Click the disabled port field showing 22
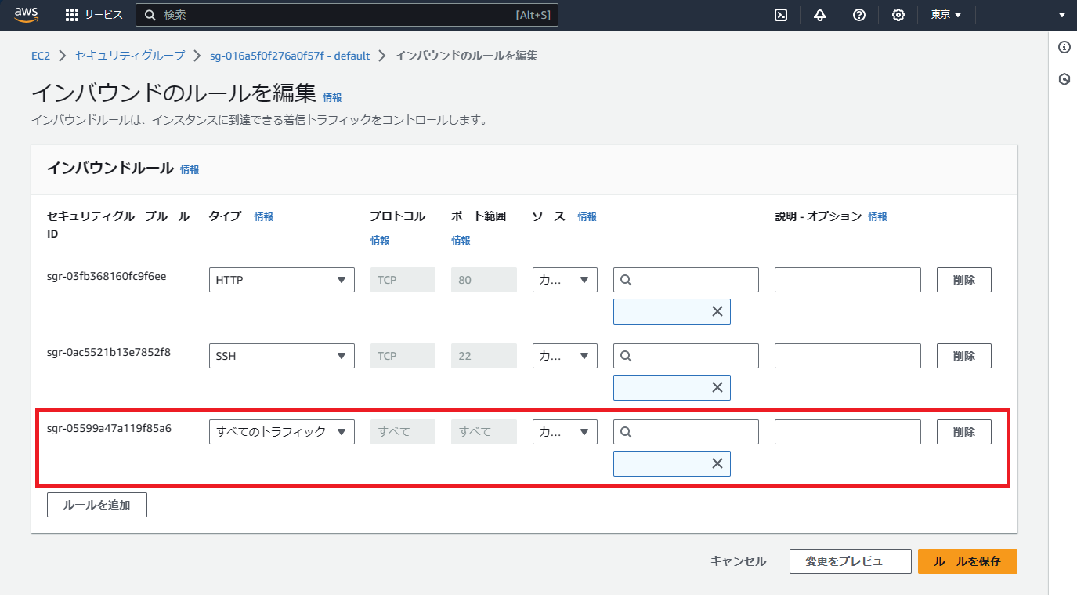Image resolution: width=1077 pixels, height=595 pixels. (x=484, y=356)
